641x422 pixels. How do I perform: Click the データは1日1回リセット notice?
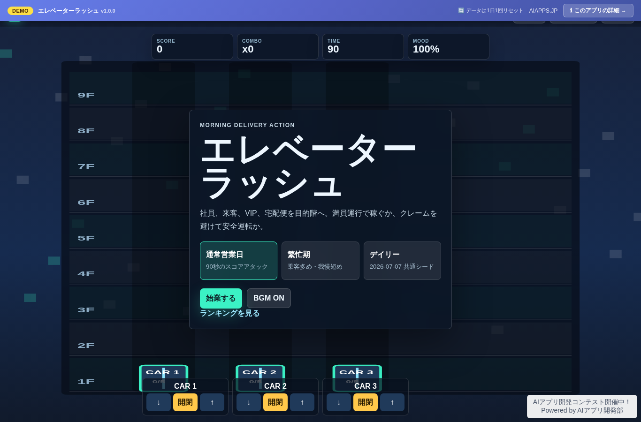[490, 11]
